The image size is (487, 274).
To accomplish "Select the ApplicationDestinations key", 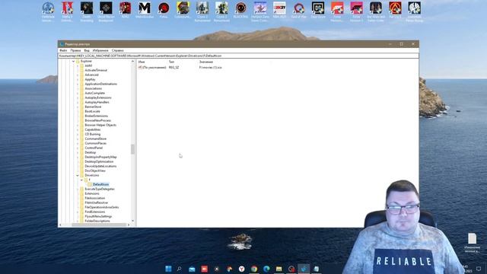I will (x=100, y=84).
